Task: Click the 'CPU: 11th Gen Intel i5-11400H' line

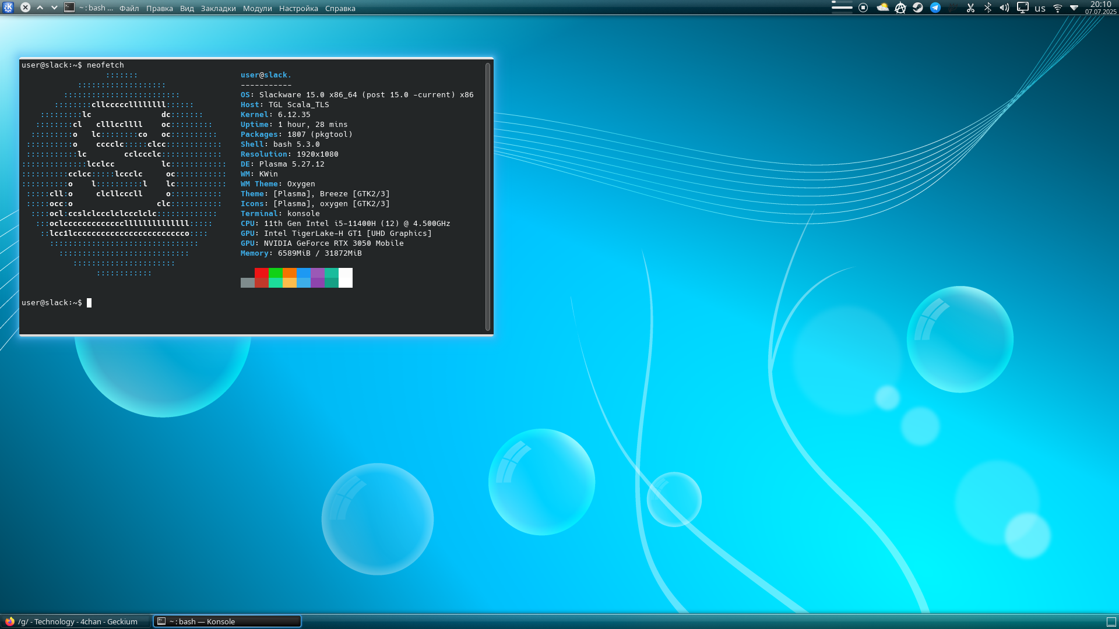Action: tap(346, 224)
